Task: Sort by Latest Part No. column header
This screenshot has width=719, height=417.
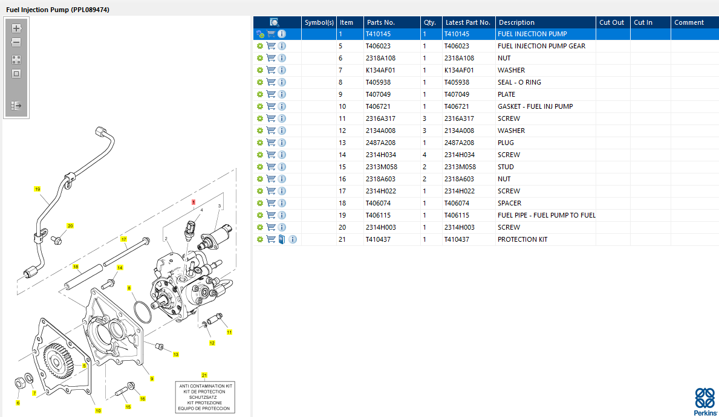Action: click(467, 22)
